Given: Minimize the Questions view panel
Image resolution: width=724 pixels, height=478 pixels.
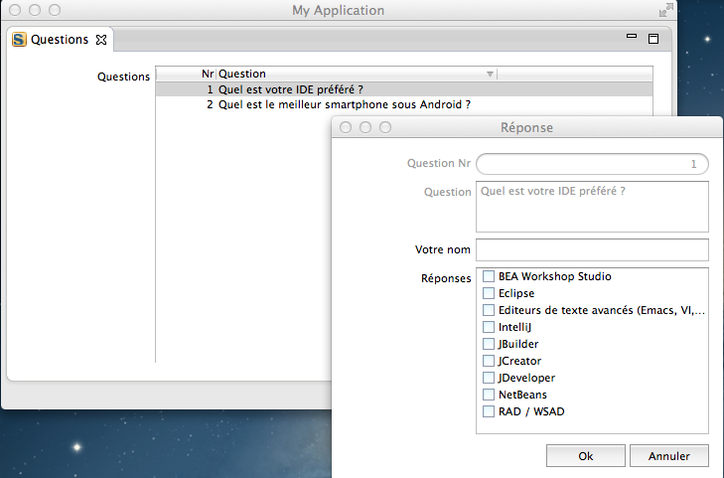Looking at the screenshot, I should (x=631, y=38).
